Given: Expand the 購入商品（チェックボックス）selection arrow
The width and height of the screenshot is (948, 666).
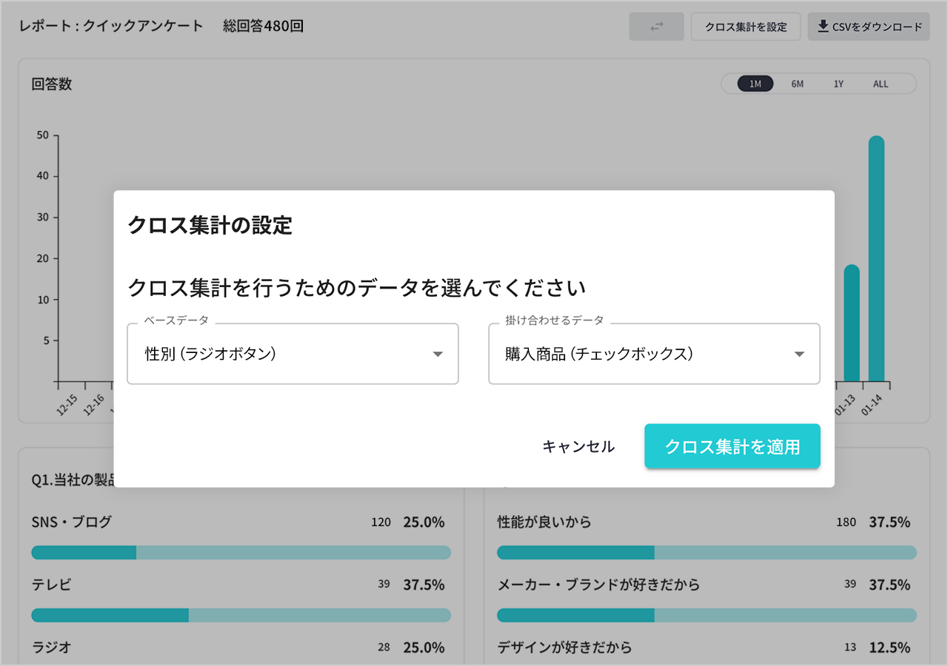Looking at the screenshot, I should pyautogui.click(x=799, y=354).
